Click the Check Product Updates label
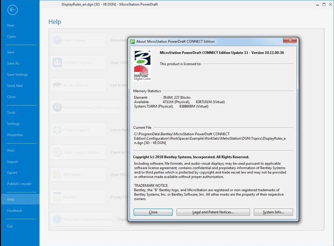The width and height of the screenshot is (334, 246). (x=82, y=152)
